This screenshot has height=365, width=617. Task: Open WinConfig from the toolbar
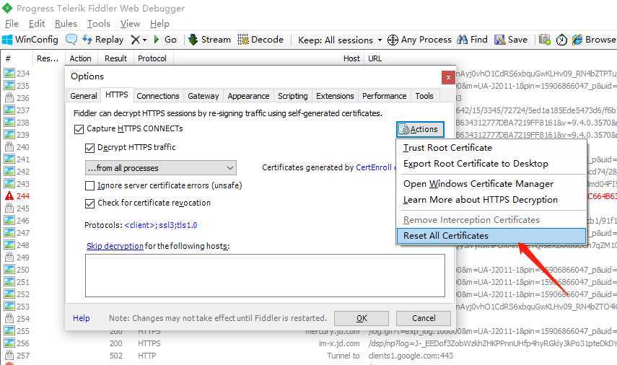pos(30,40)
